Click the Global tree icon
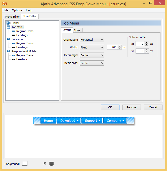 8,23
